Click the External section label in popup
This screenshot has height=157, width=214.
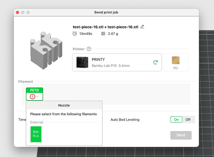[x=36, y=122]
